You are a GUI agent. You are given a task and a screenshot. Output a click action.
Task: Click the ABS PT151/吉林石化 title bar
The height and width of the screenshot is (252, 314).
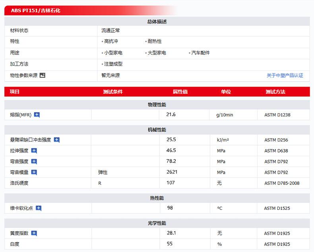click(x=36, y=11)
